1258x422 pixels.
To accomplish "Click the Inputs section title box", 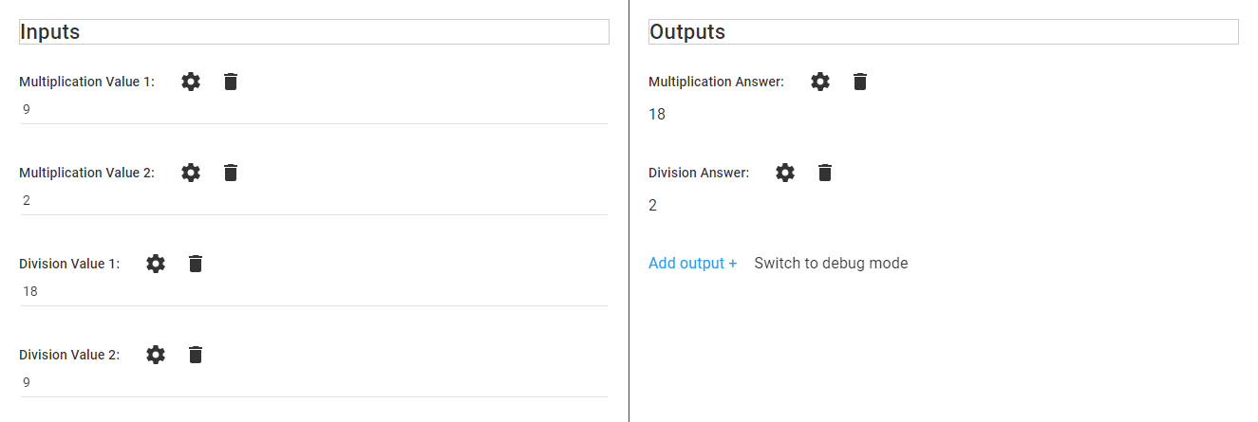I will coord(313,32).
